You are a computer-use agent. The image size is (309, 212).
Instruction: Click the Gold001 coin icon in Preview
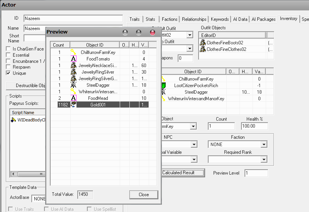pyautogui.click(x=73, y=104)
